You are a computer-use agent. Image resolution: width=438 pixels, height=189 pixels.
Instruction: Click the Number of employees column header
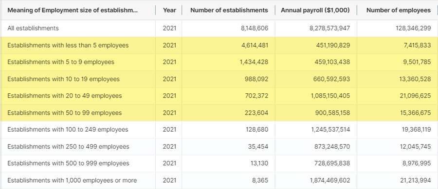399,10
